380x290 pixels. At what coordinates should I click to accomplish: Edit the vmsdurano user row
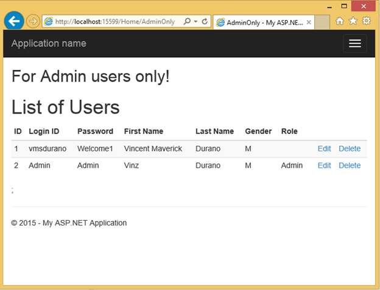pyautogui.click(x=324, y=149)
